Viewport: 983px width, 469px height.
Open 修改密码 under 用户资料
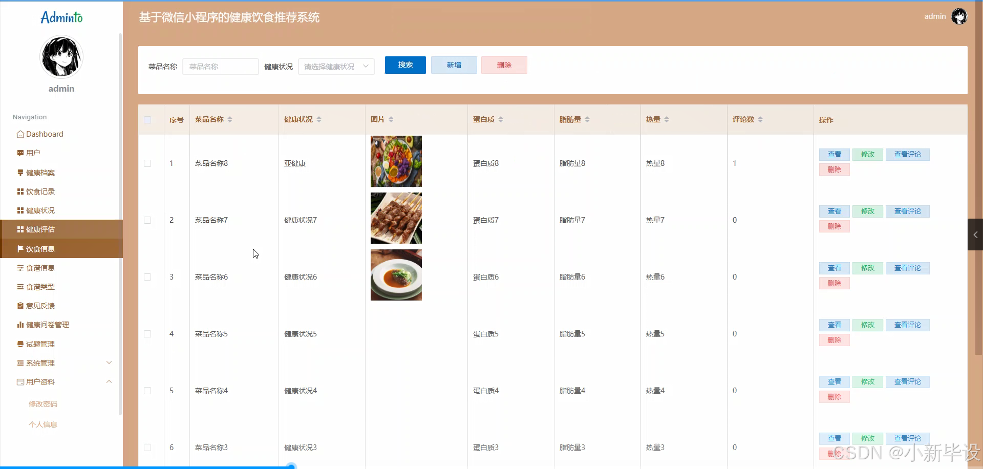(43, 403)
